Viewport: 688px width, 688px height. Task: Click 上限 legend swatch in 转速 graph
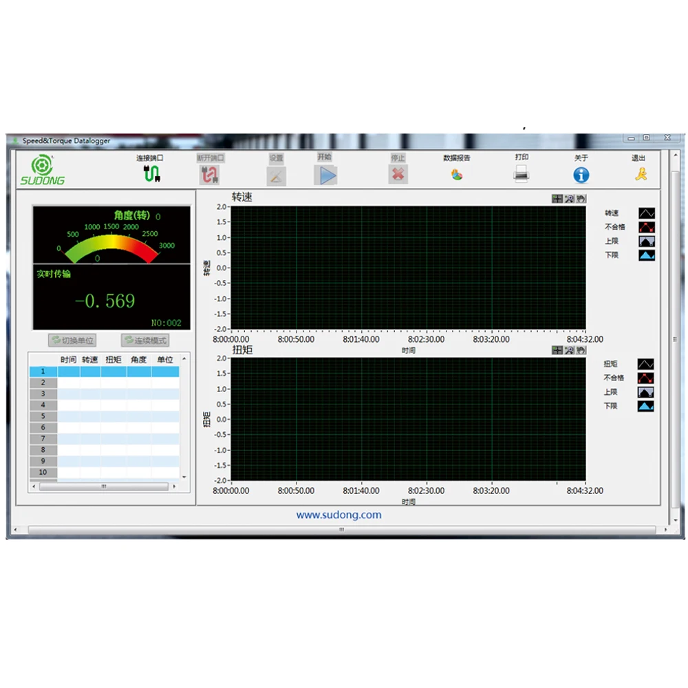tap(647, 241)
